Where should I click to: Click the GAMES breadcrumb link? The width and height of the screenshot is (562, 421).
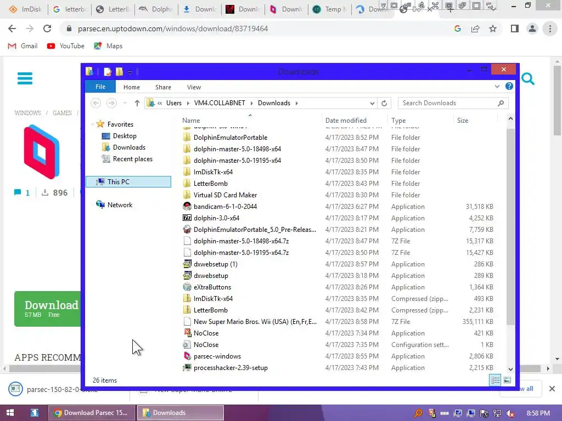[62, 113]
